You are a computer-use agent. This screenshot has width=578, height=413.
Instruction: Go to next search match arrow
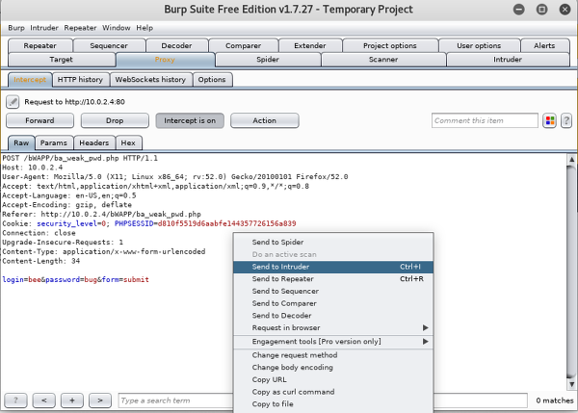[100, 400]
